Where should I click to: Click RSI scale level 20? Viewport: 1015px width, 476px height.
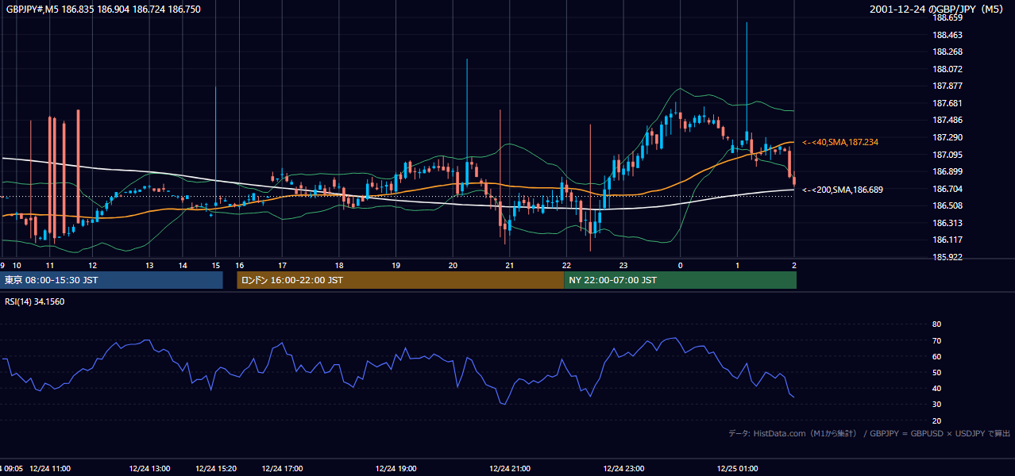point(936,420)
